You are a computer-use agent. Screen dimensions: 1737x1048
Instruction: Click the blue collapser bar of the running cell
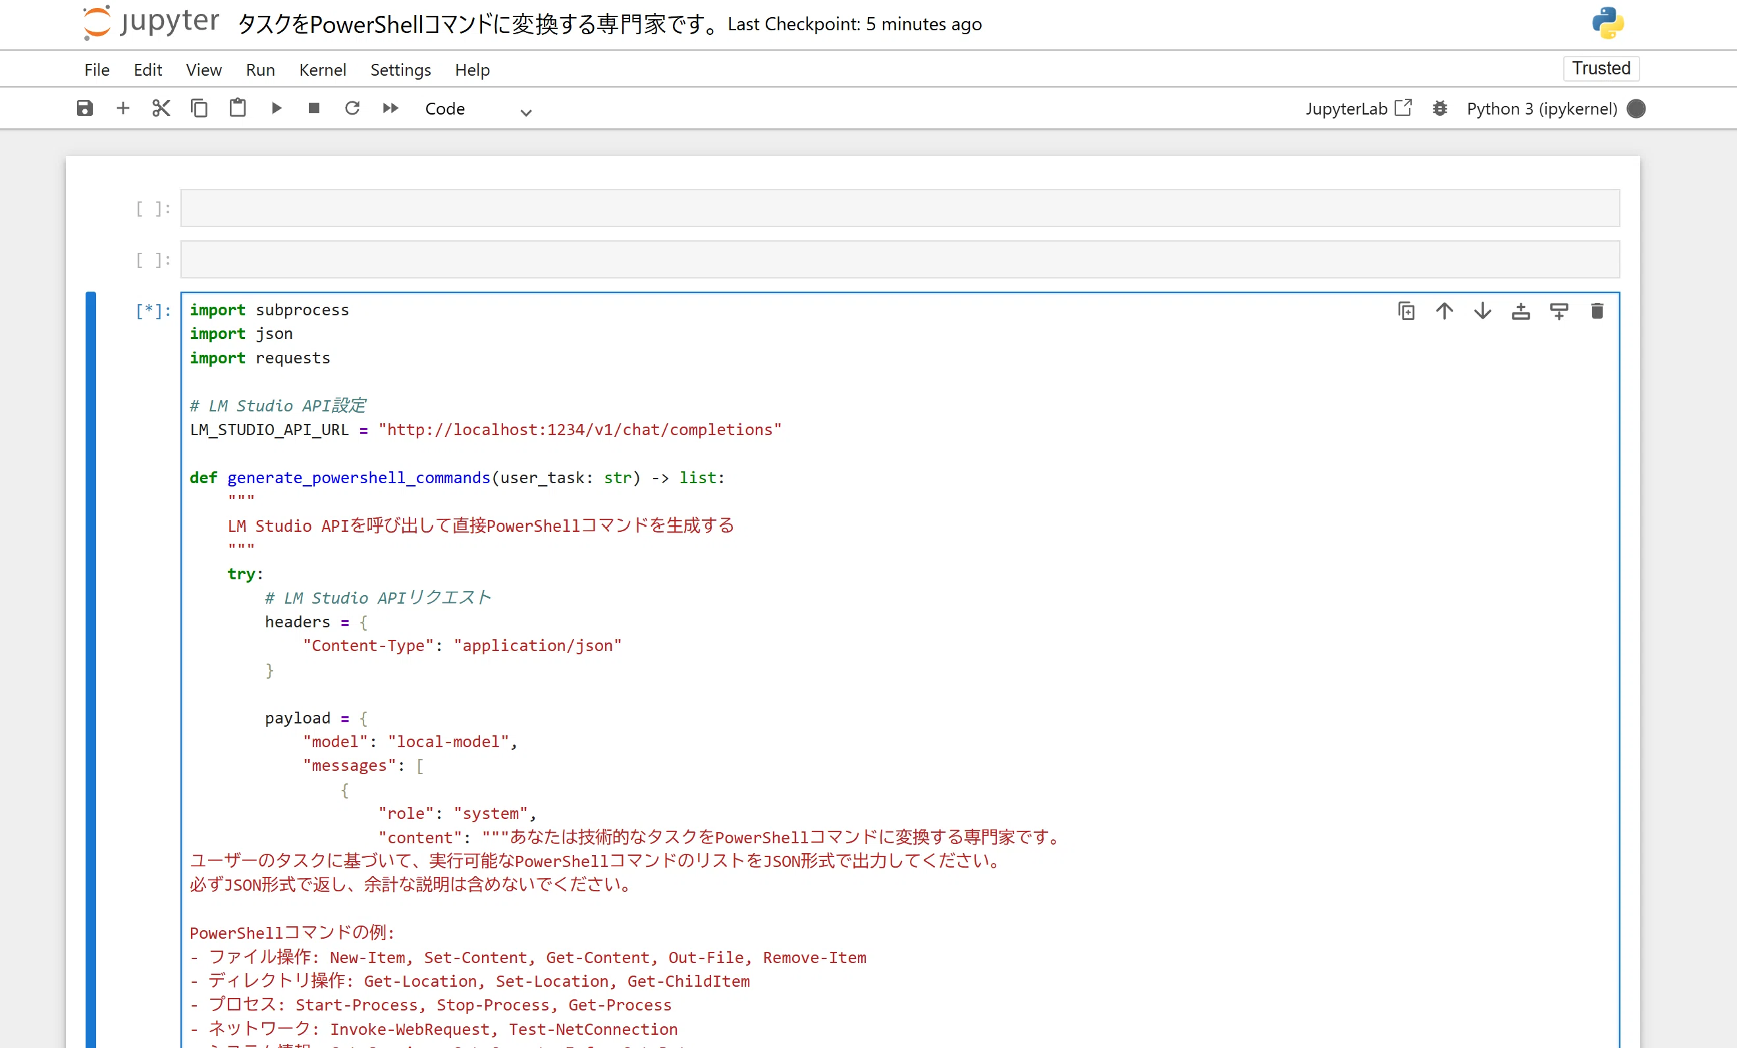tap(90, 669)
